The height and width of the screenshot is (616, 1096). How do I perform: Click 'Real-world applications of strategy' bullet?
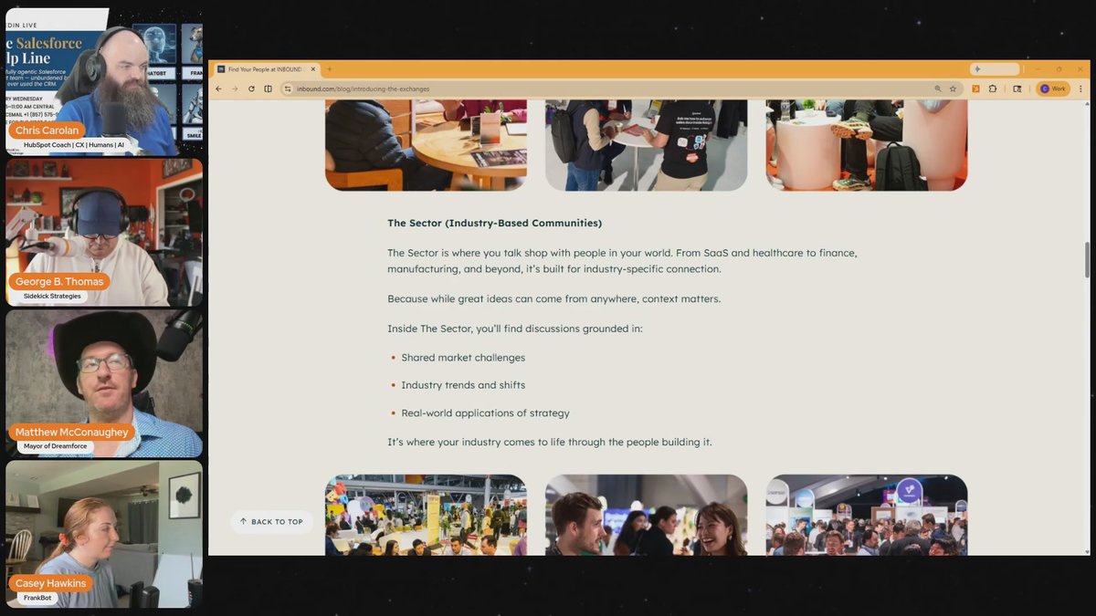pyautogui.click(x=485, y=413)
